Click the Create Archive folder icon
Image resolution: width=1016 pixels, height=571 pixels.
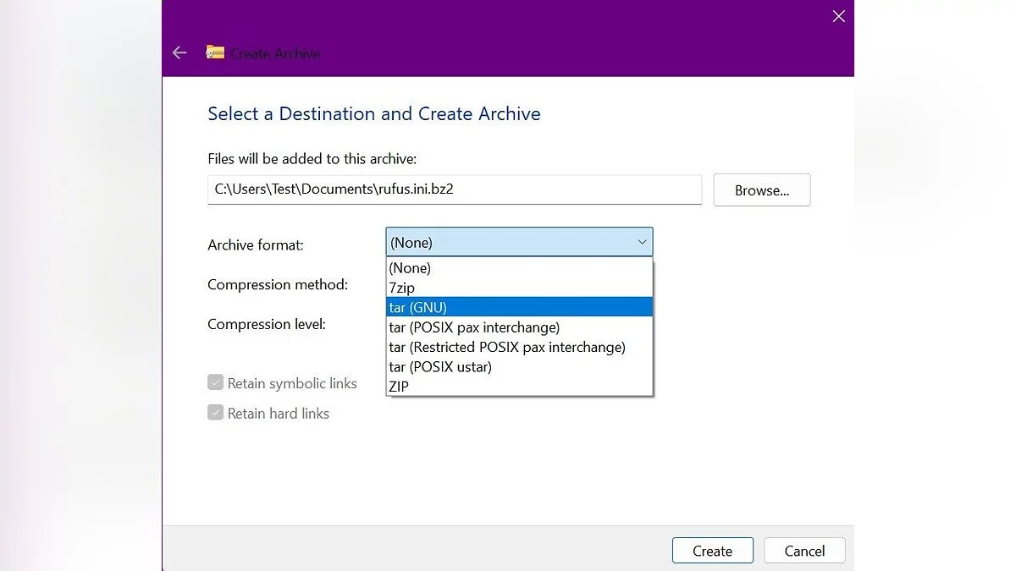click(215, 52)
